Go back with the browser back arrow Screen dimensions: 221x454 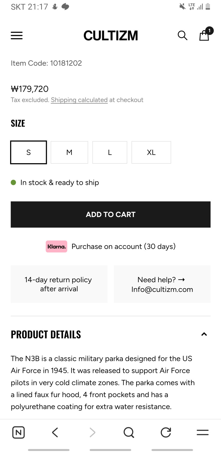pyautogui.click(x=55, y=432)
